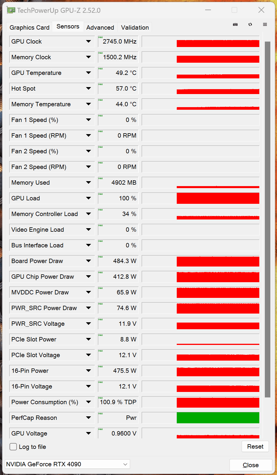Take a screenshot with the camera icon
This screenshot has width=277, height=475.
(235, 25)
